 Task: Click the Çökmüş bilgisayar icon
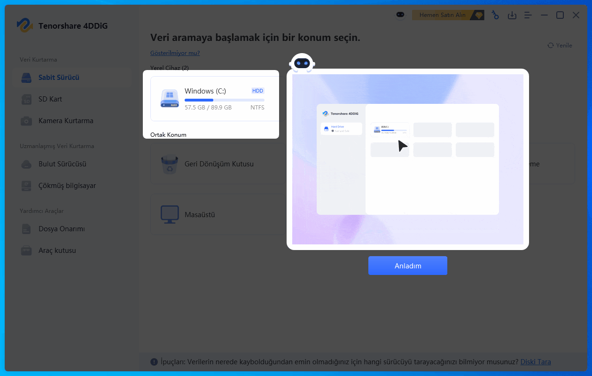26,186
